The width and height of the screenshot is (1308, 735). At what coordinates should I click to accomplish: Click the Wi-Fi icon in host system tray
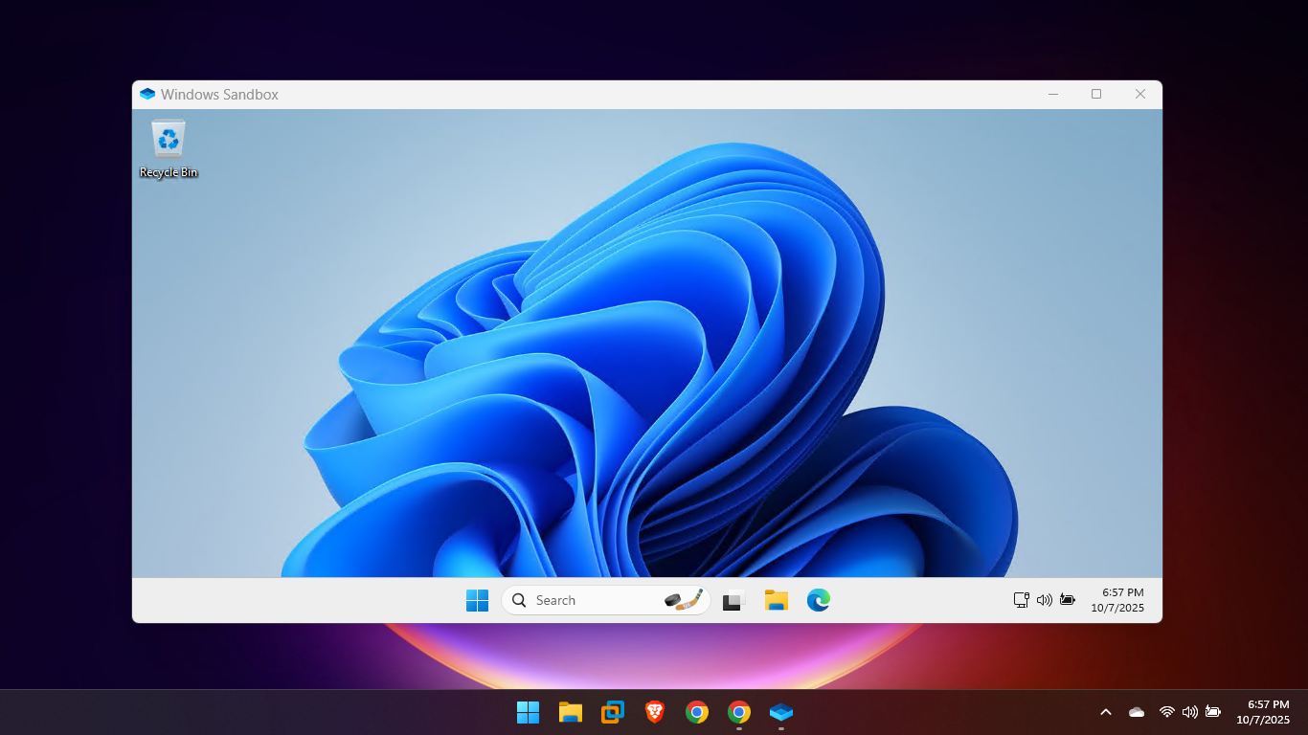(1166, 712)
